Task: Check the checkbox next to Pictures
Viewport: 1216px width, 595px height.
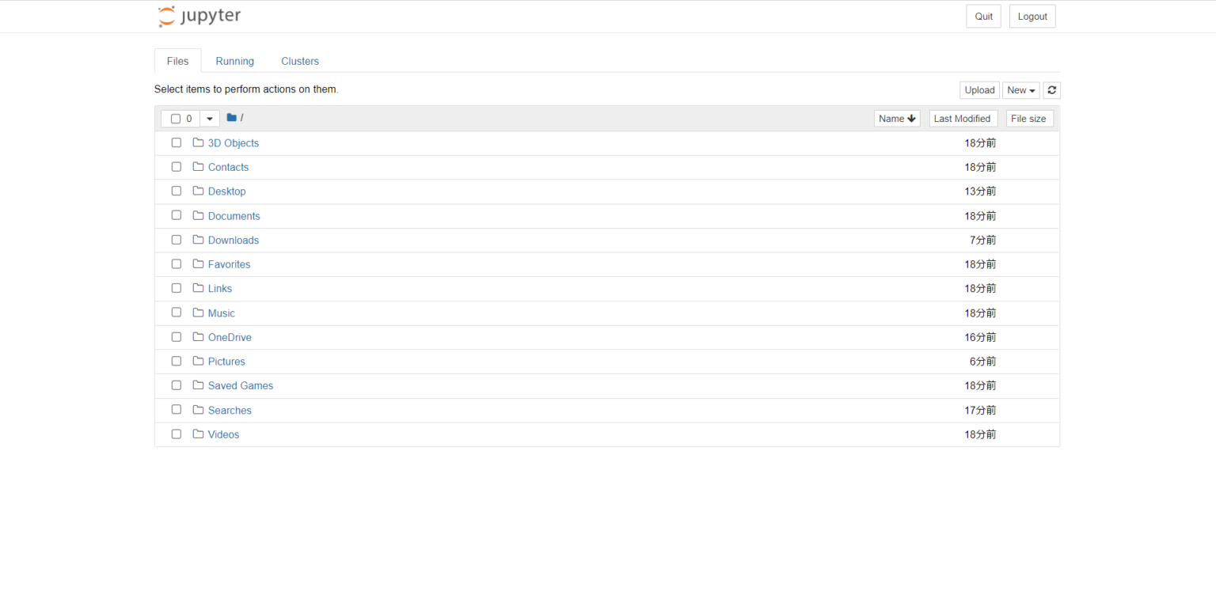Action: click(176, 360)
